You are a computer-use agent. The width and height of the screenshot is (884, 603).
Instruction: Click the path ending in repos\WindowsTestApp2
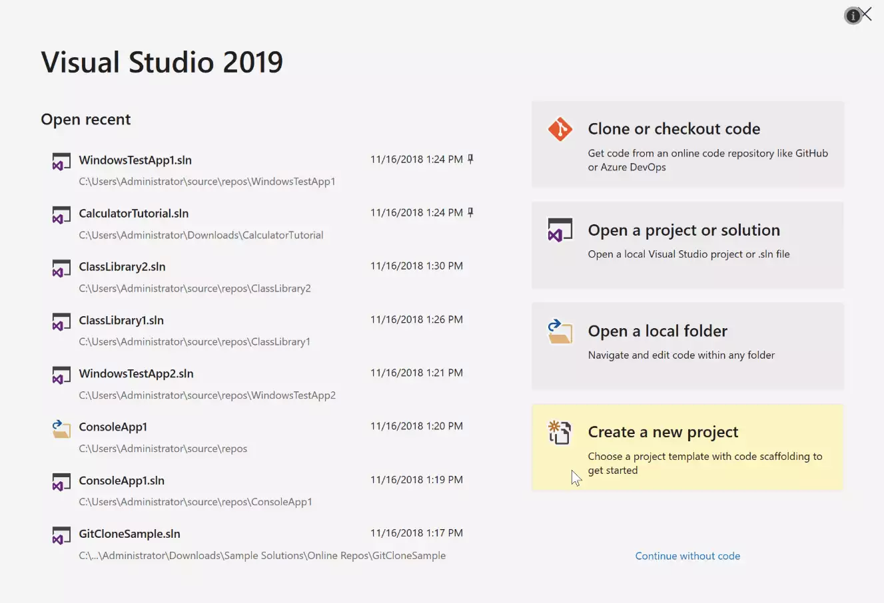coord(207,395)
